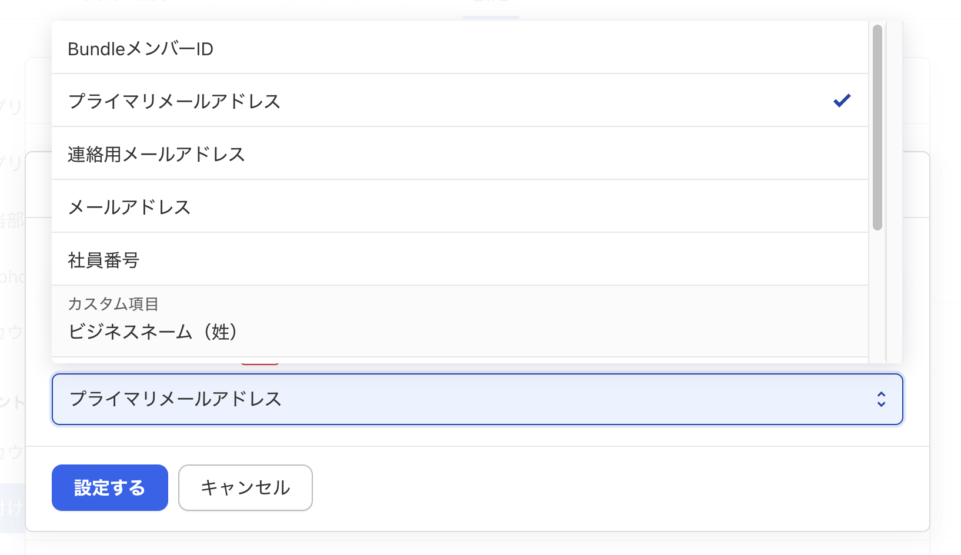This screenshot has width=961, height=555.
Task: Click the up-down chevron icon in select box
Action: (881, 399)
